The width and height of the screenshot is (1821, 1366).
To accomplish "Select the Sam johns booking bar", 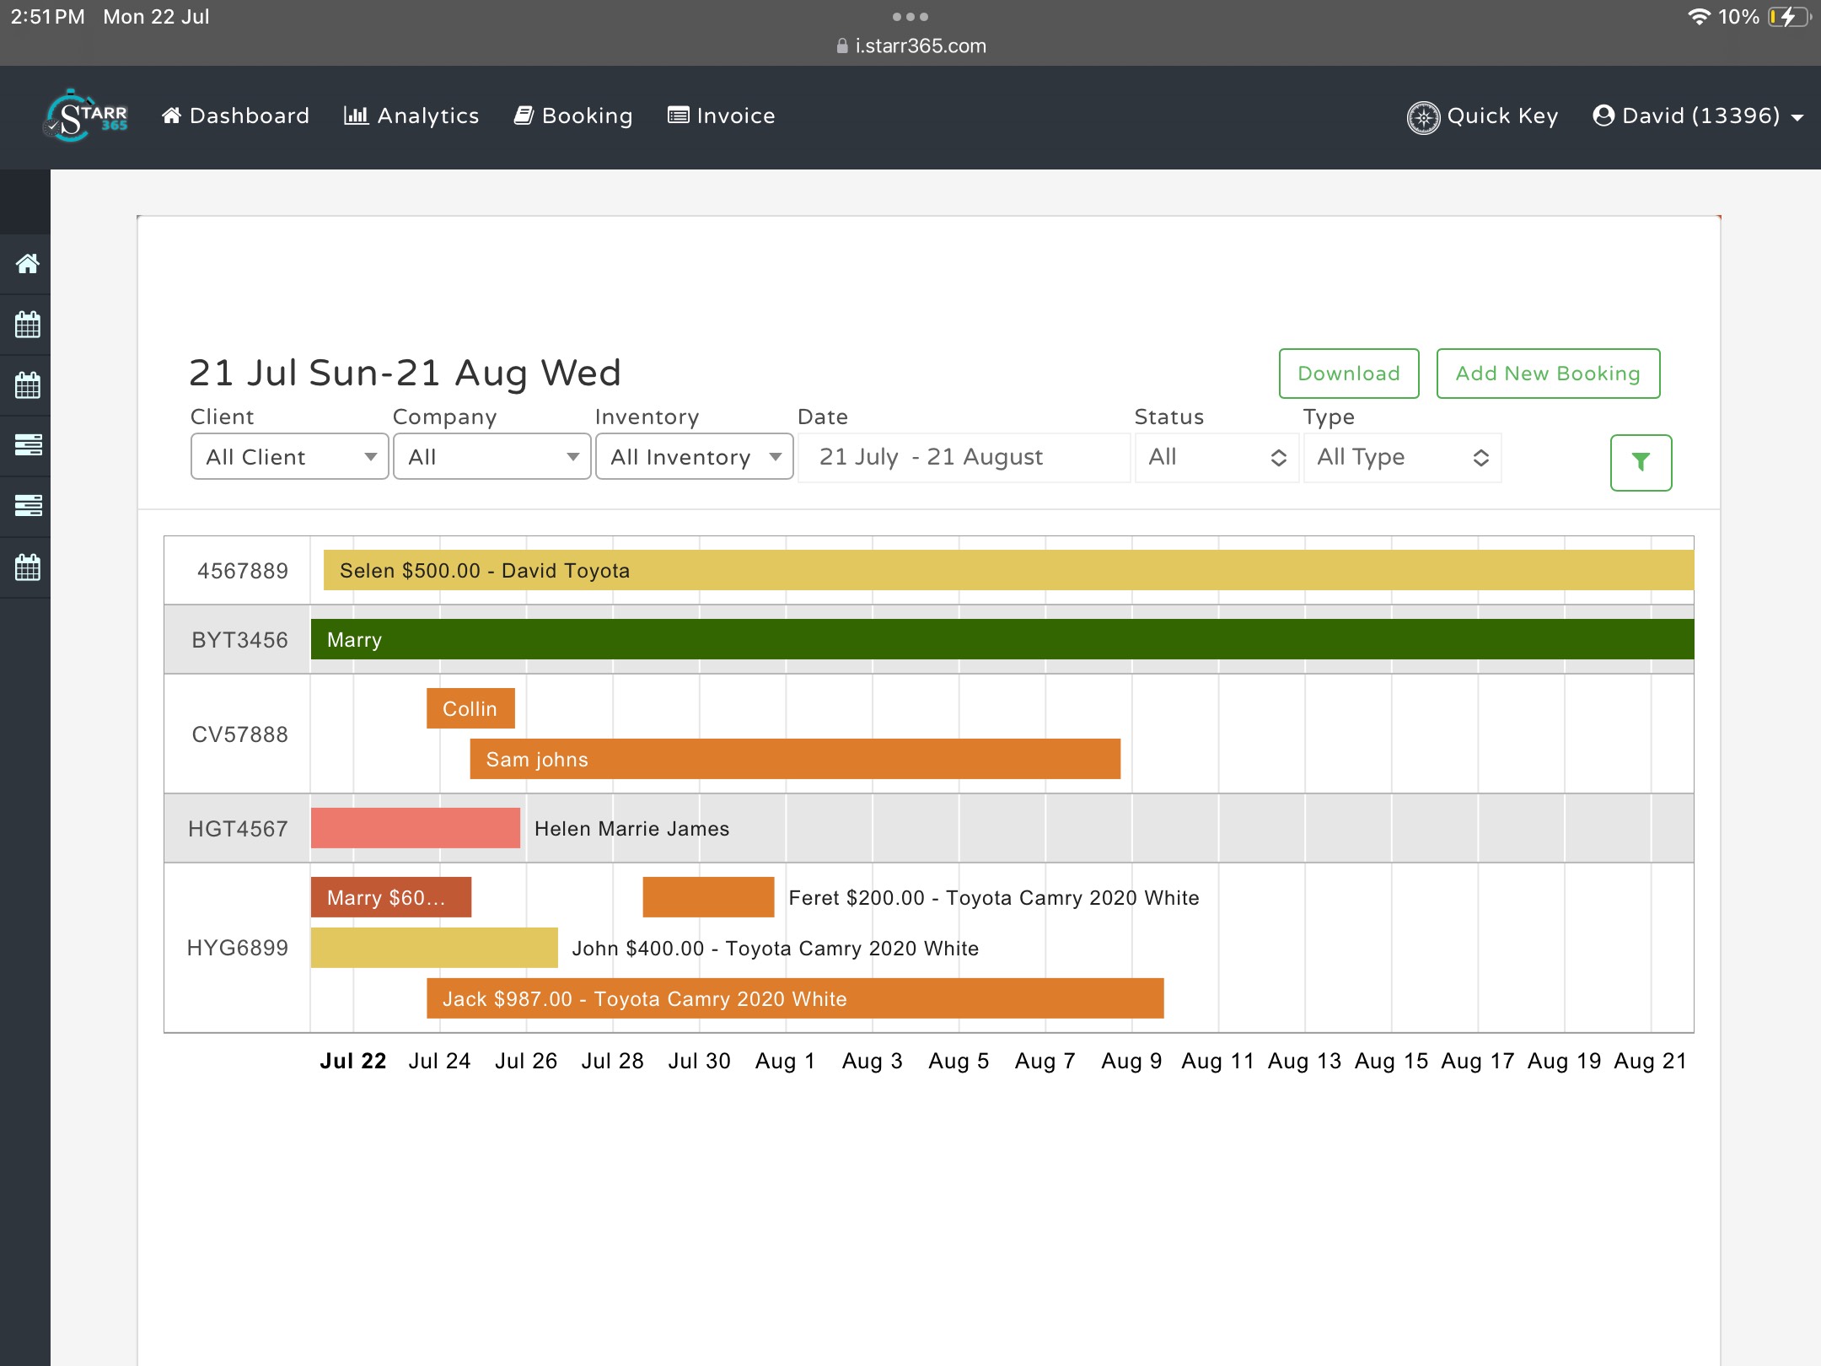I will point(795,760).
